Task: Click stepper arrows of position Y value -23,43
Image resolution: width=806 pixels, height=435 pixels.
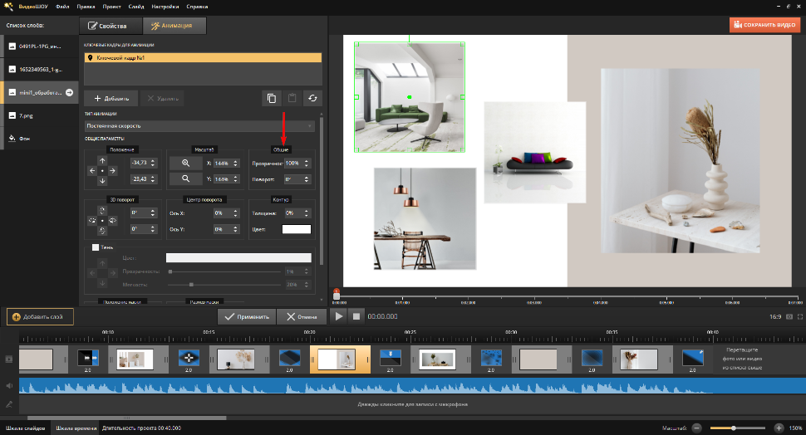Action: [153, 178]
